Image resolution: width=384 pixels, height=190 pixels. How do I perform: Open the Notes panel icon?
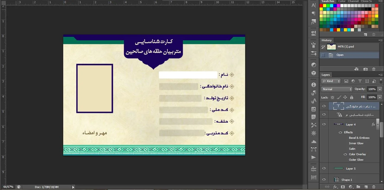tap(314, 117)
